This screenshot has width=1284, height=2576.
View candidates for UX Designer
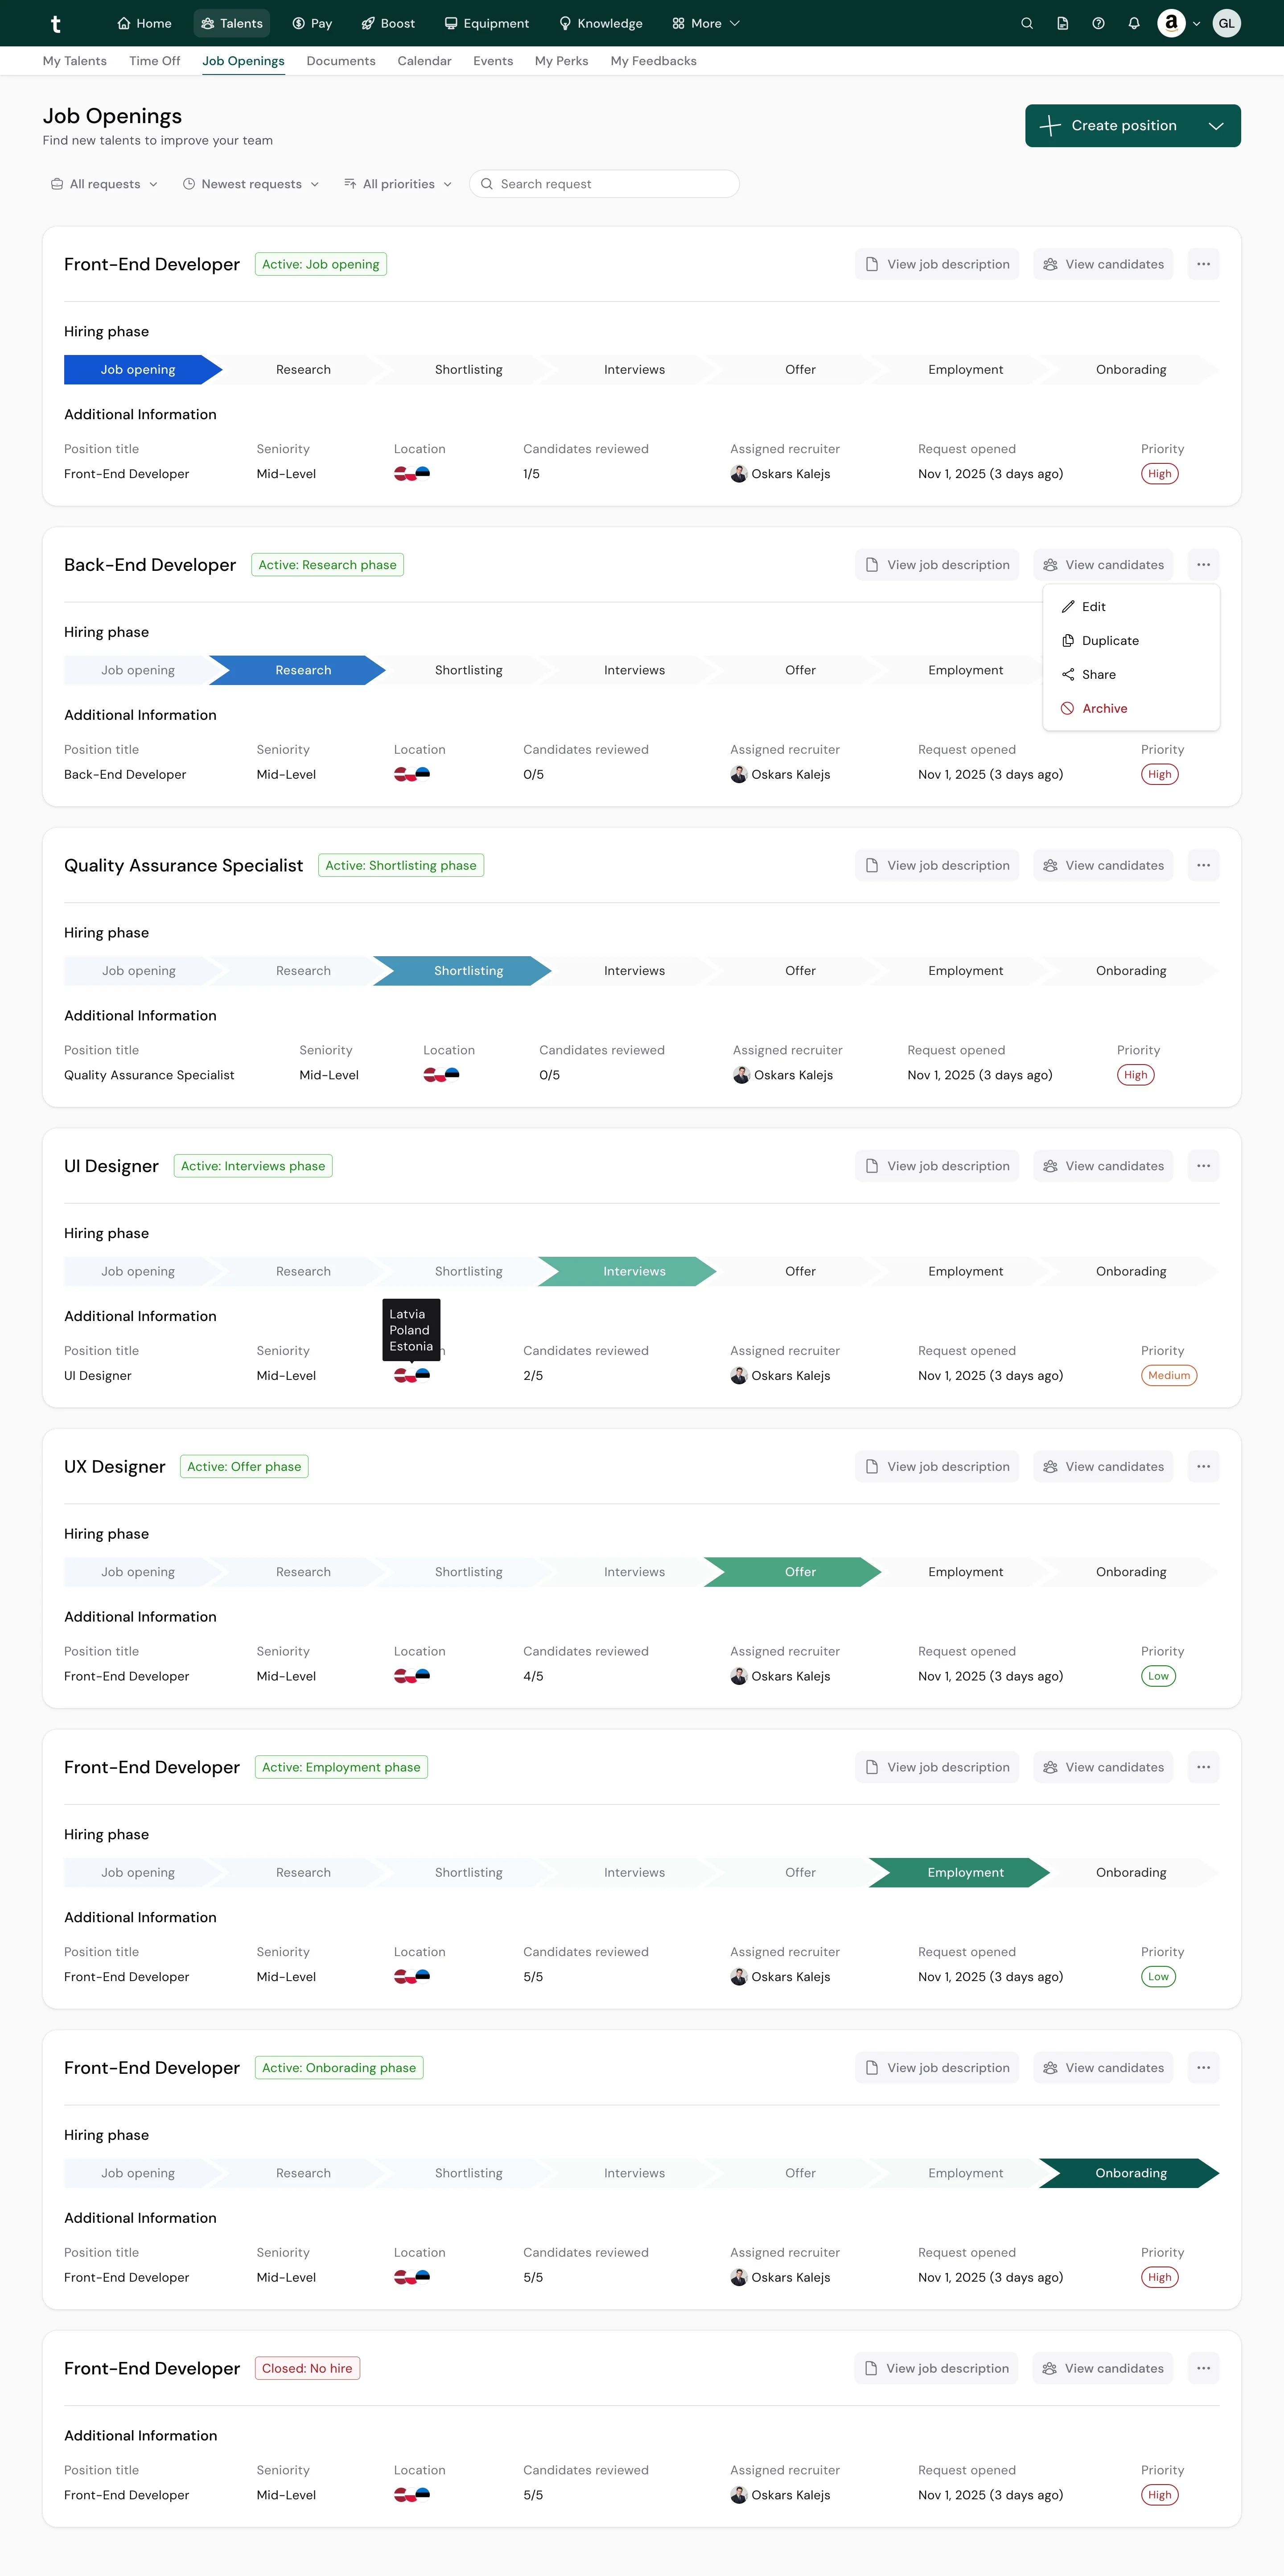pyautogui.click(x=1103, y=1467)
